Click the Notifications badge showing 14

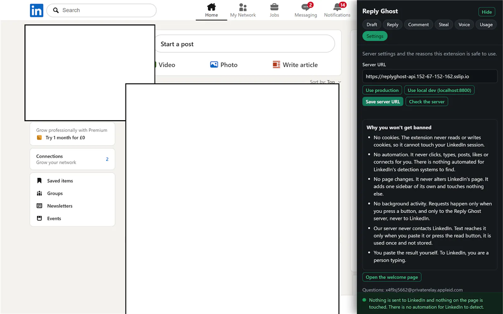pos(343,5)
